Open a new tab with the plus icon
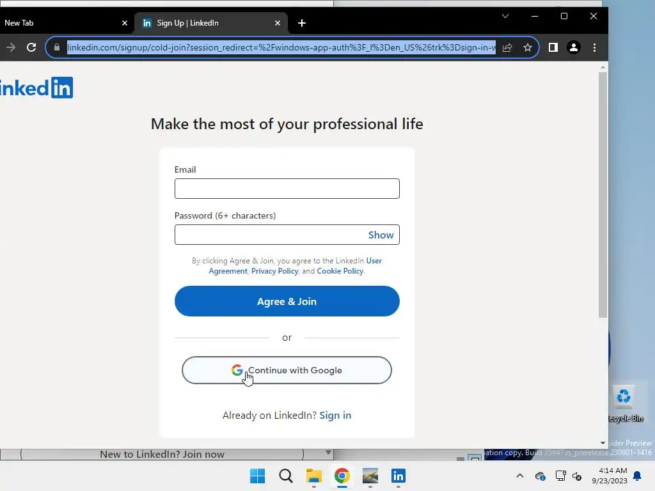655x491 pixels. [302, 23]
